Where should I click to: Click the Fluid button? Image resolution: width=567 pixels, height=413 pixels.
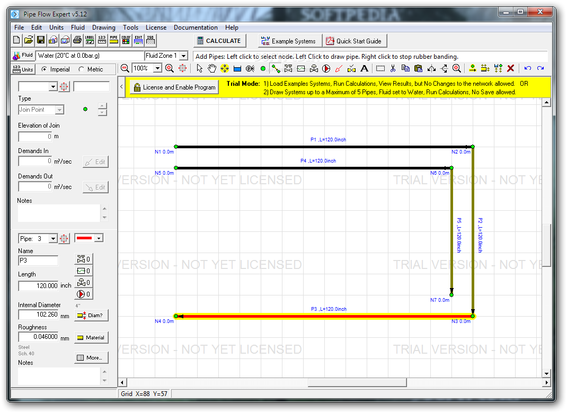pos(23,55)
